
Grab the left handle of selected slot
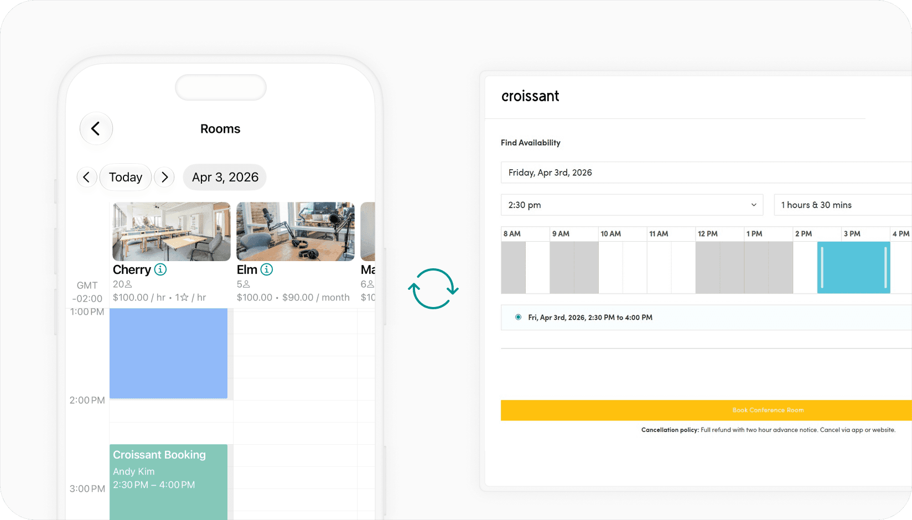pos(822,267)
